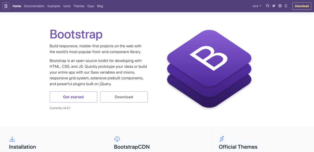This screenshot has height=152, width=314.
Task: Open Themes from the navbar
Action: tap(79, 6)
